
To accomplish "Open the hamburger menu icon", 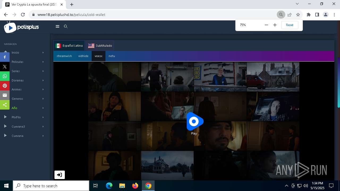I will click(57, 26).
